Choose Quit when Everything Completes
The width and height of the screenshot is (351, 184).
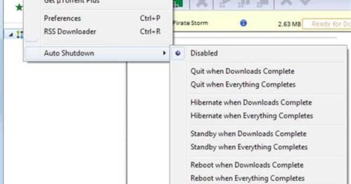click(243, 84)
